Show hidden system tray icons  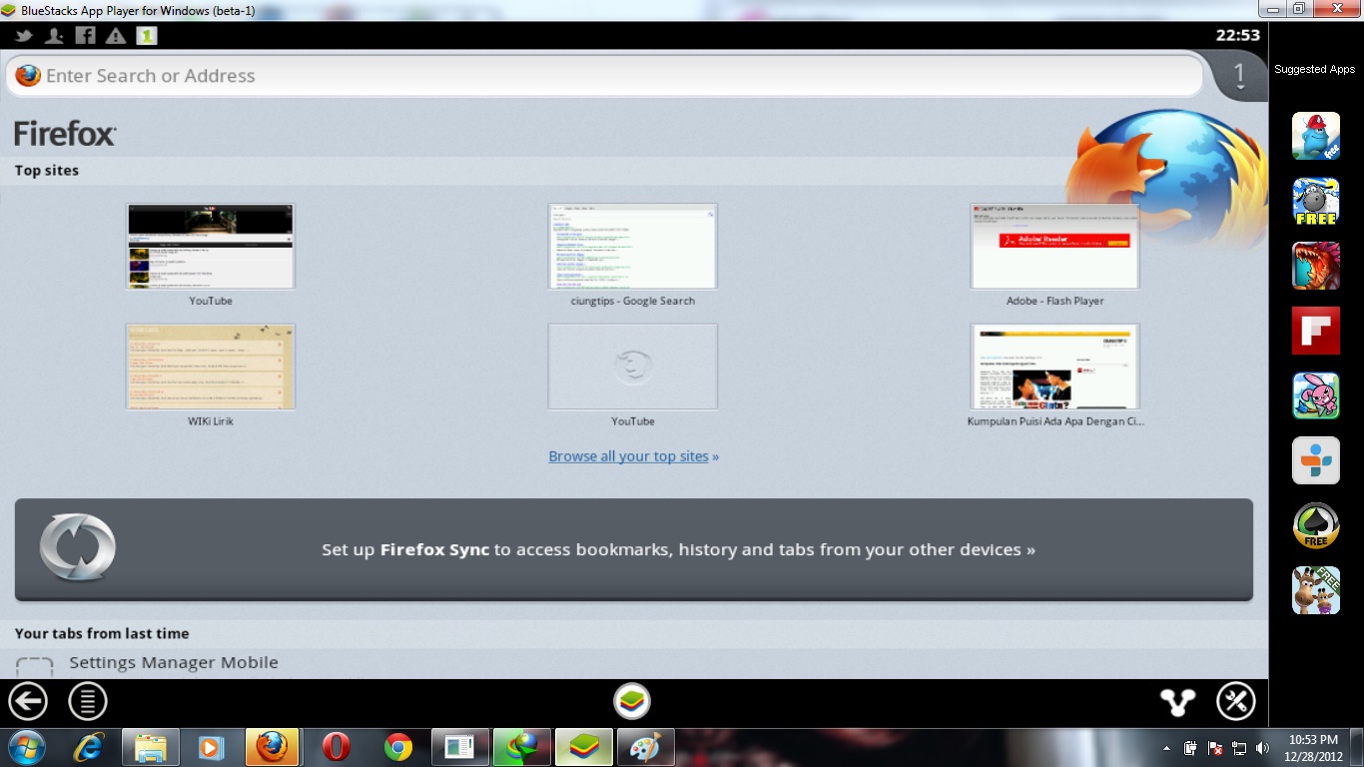click(1167, 748)
